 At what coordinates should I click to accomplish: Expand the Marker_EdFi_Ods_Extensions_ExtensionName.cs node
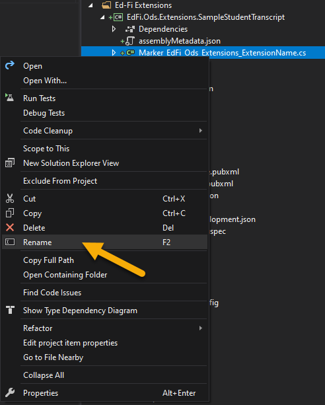click(x=114, y=53)
